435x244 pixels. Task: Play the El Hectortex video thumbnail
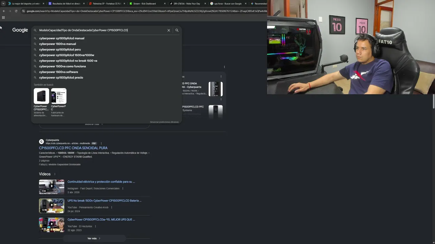[x=52, y=225]
